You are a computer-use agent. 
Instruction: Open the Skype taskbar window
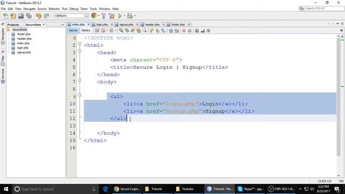coord(250,189)
